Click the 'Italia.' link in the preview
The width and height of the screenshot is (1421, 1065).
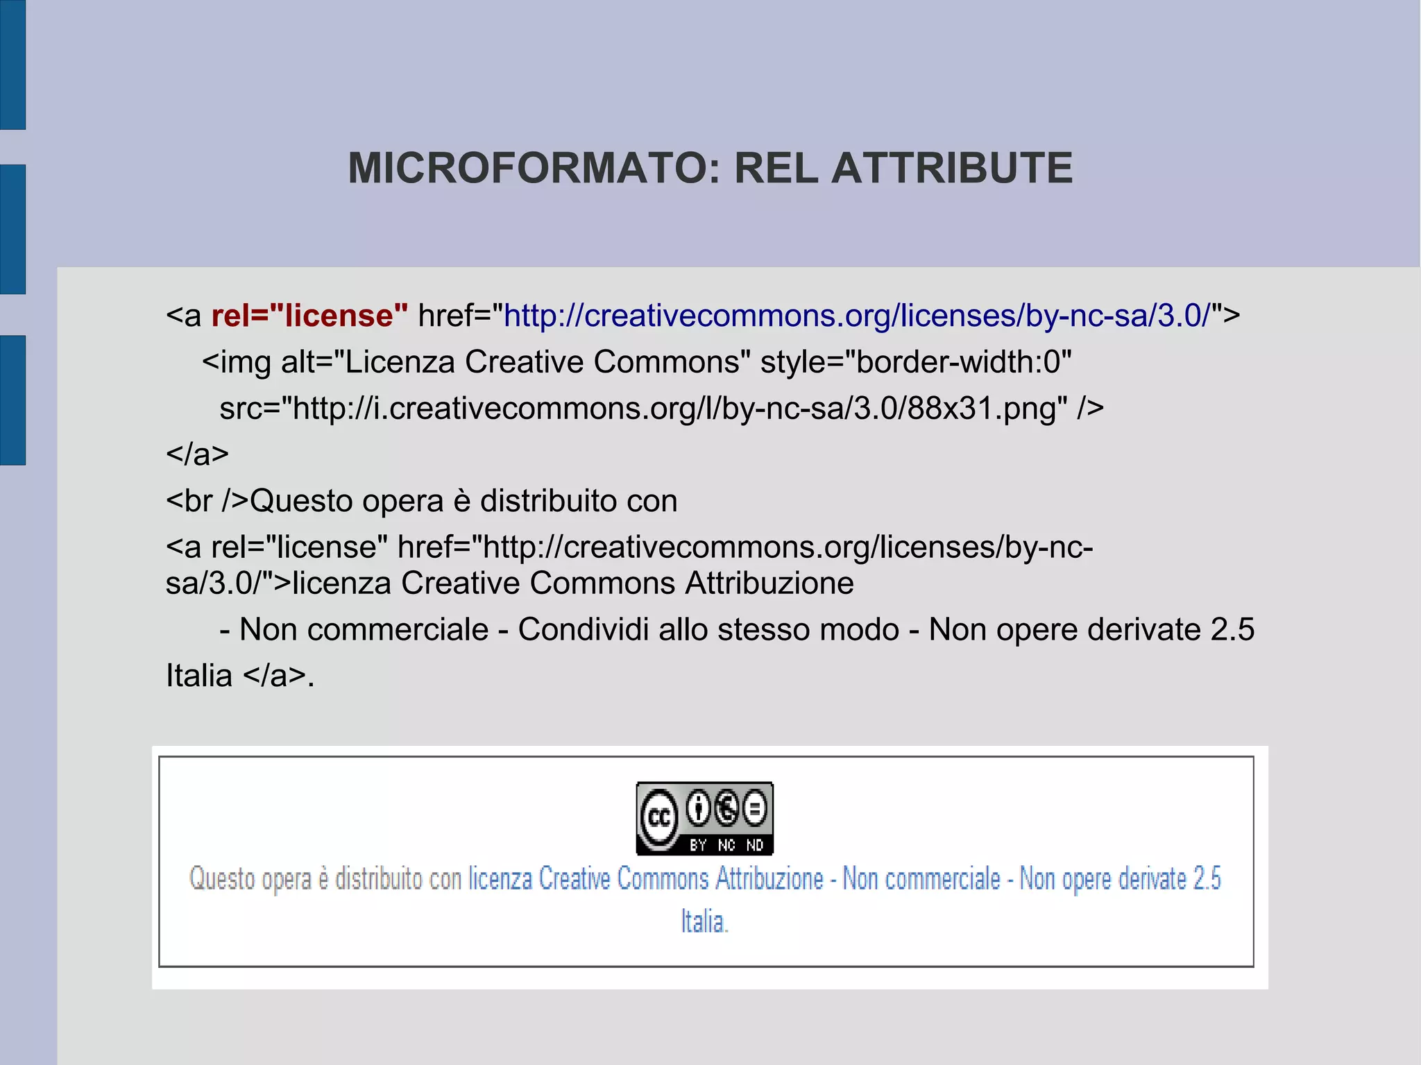pos(704,921)
